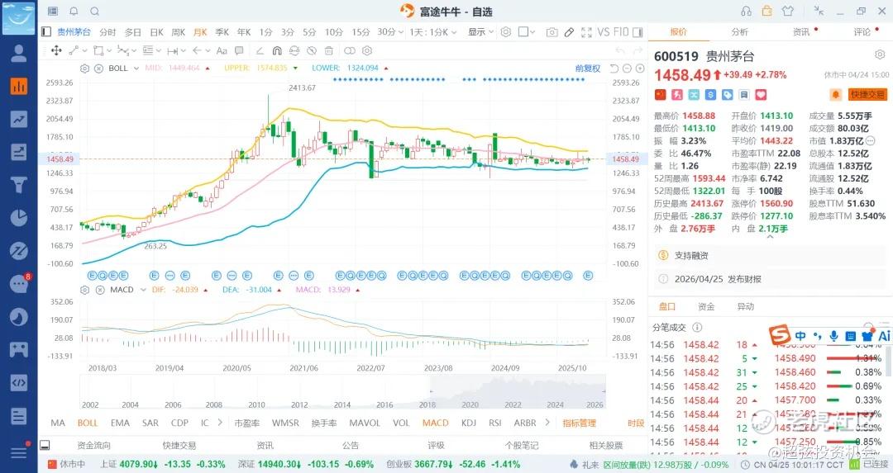Remove the MACD indicator with X icon
Image resolution: width=893 pixels, height=473 pixels.
click(100, 290)
